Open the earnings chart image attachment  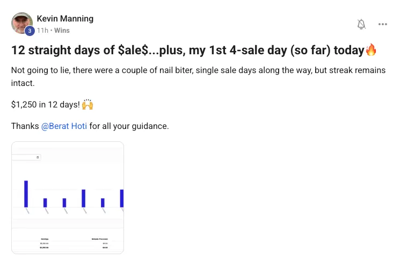pyautogui.click(x=68, y=197)
